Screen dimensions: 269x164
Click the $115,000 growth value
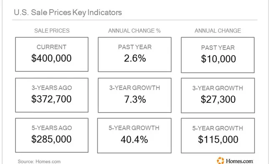point(218,139)
